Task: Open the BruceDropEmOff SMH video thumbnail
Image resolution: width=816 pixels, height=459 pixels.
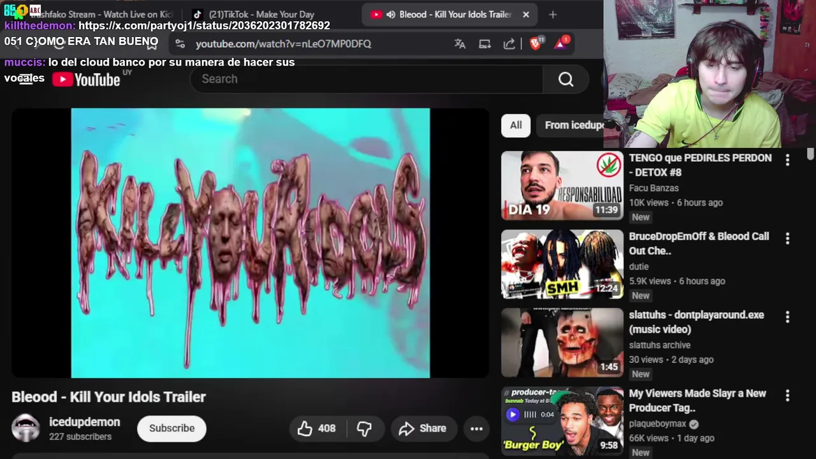Action: pyautogui.click(x=562, y=264)
